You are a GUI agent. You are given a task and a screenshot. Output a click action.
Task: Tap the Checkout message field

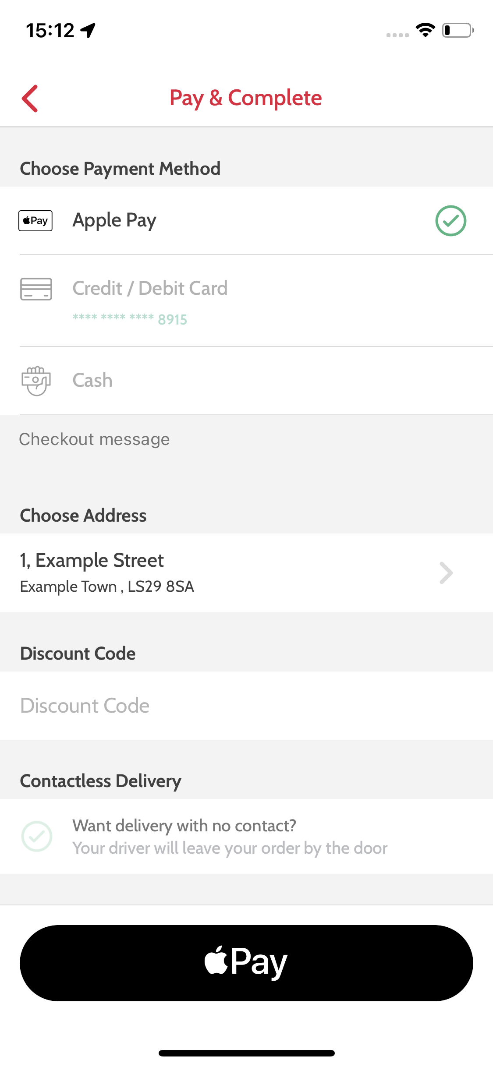(245, 440)
